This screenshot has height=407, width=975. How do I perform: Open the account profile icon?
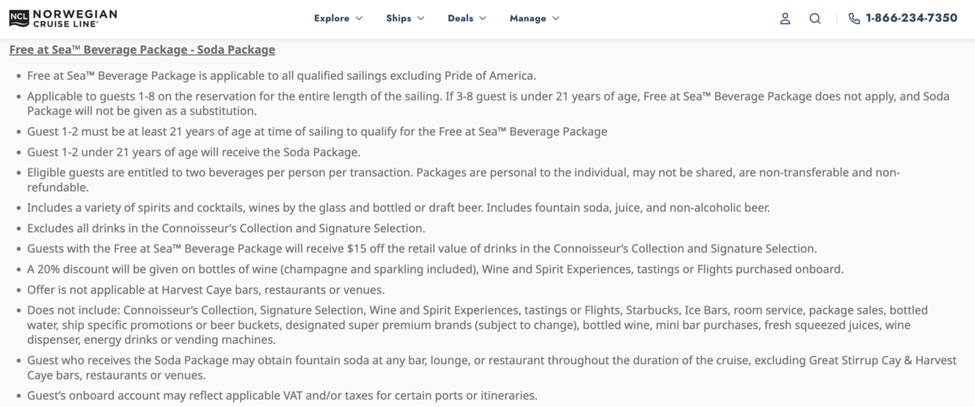click(785, 19)
